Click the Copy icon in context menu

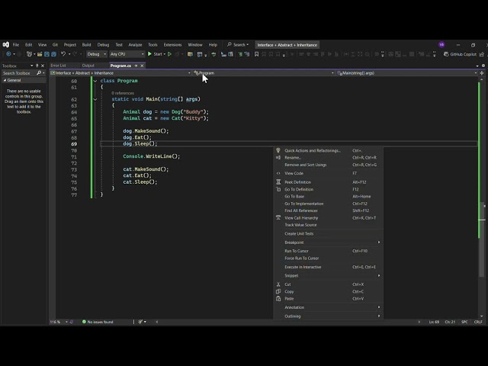(x=278, y=291)
